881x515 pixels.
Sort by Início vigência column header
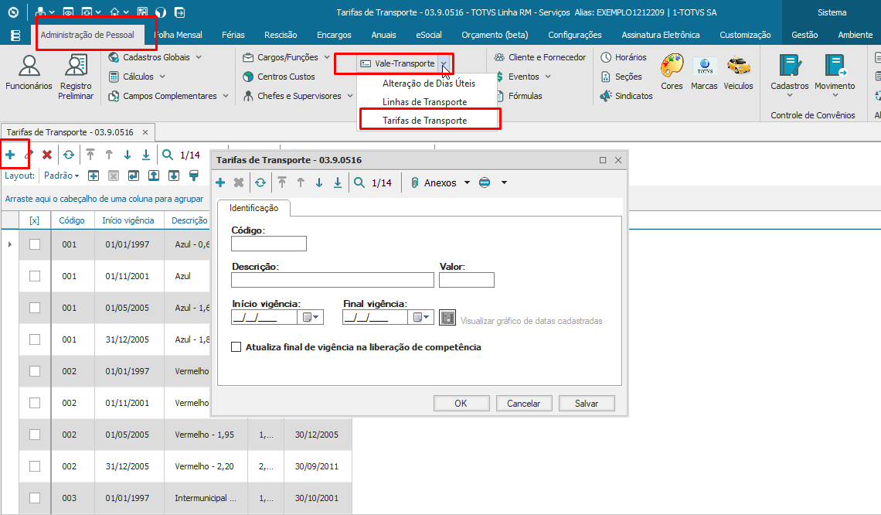[128, 220]
